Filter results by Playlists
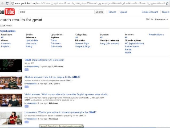 point(5,46)
